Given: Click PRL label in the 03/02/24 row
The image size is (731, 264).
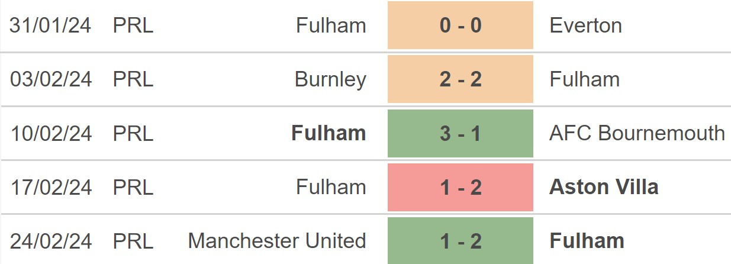Looking at the screenshot, I should tap(133, 79).
